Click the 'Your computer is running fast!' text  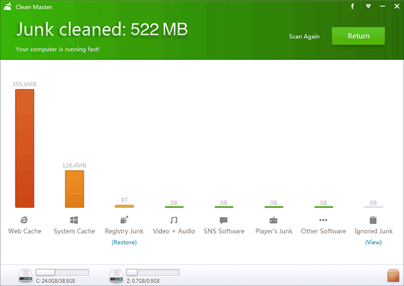click(x=58, y=49)
